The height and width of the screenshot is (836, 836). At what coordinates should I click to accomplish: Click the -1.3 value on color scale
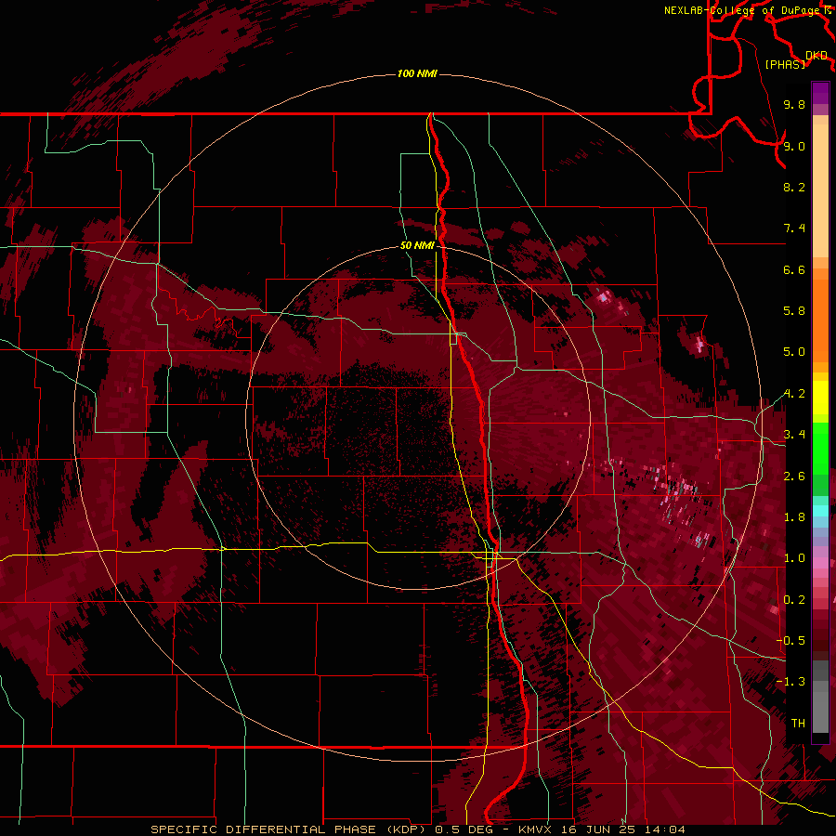[x=790, y=682]
